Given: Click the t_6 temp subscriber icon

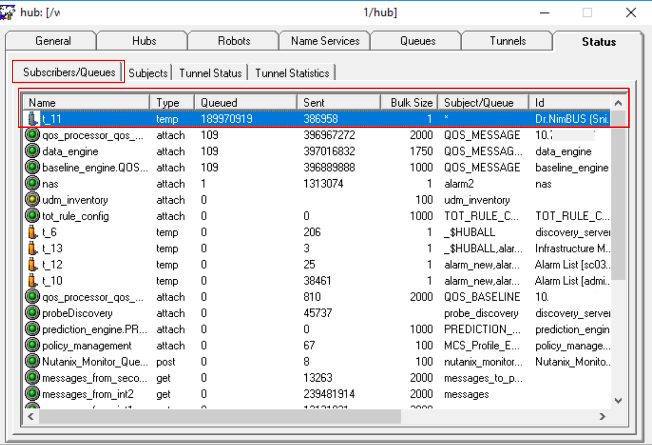Looking at the screenshot, I should [x=33, y=232].
